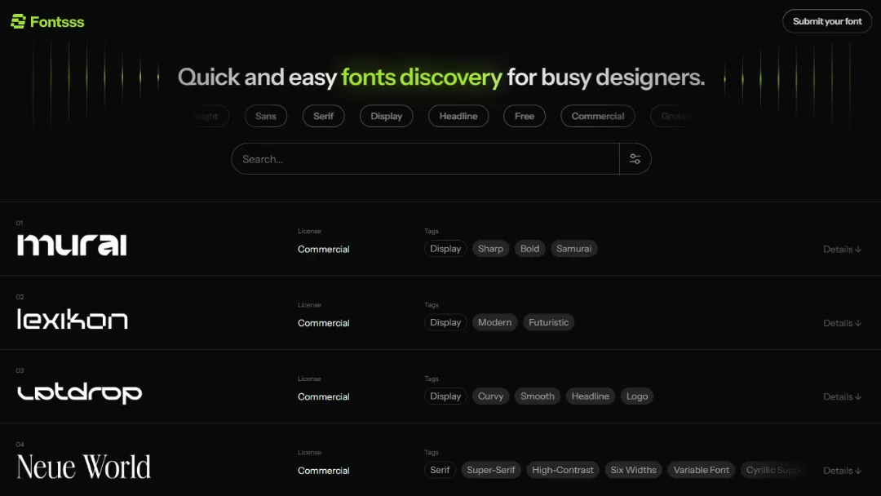Click the Fontsss brand name link

click(57, 22)
